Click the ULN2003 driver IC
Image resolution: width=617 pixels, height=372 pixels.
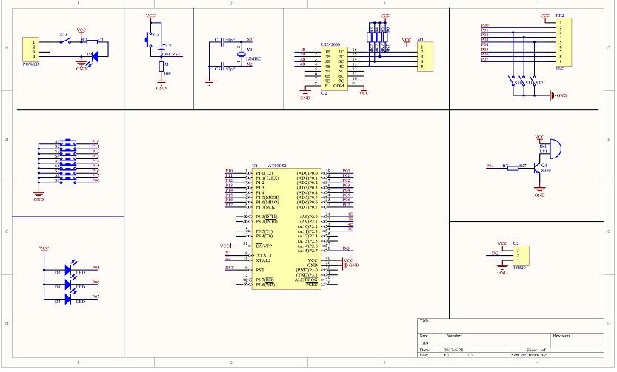point(331,68)
